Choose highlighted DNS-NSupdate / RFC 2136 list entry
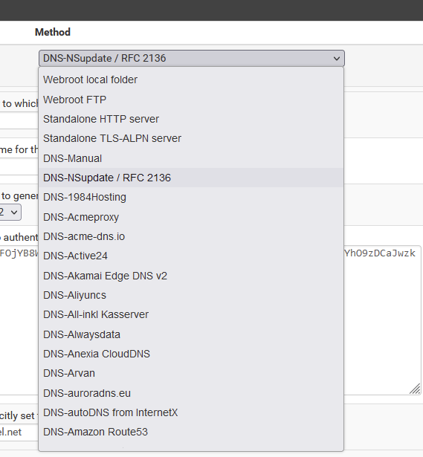 coord(191,178)
